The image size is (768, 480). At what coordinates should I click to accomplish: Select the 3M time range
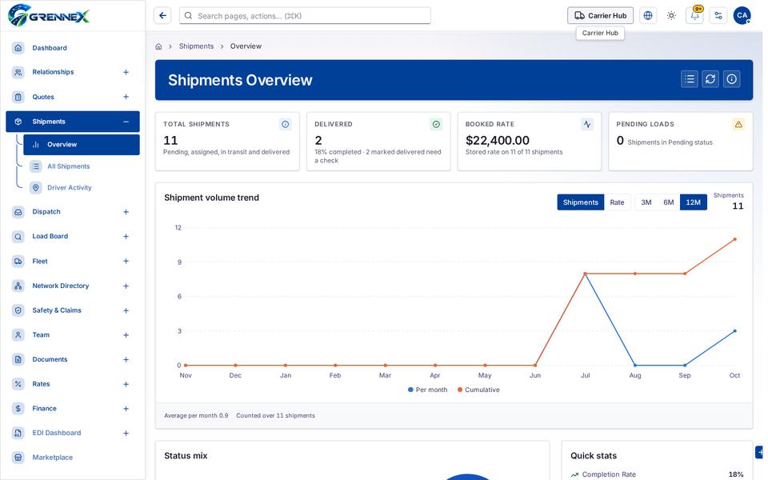(646, 202)
